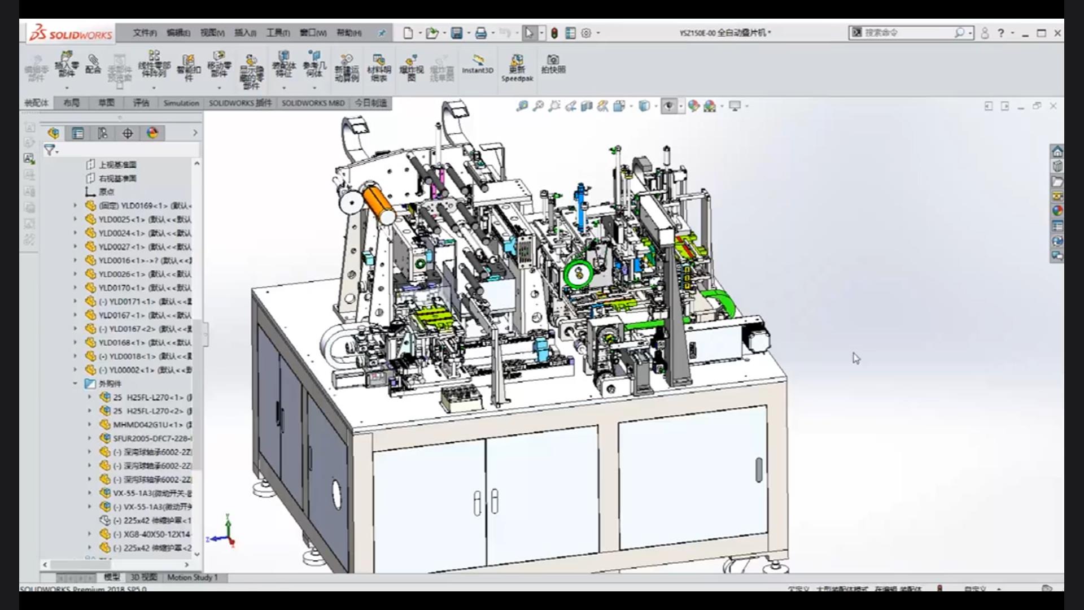1084x610 pixels.
Task: Click the Print icon
Action: tap(481, 33)
